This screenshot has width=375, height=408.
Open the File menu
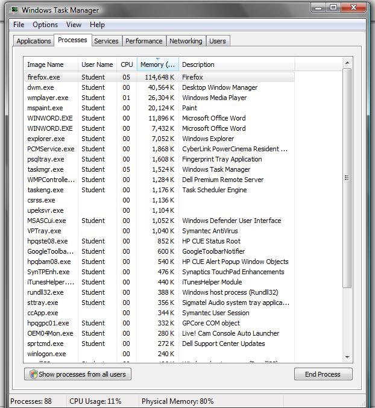click(19, 25)
